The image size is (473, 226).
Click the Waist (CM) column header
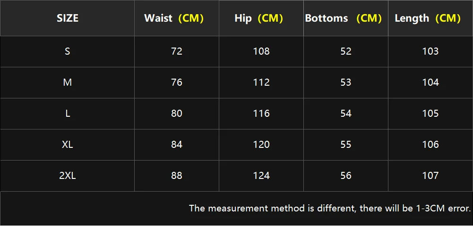174,18
